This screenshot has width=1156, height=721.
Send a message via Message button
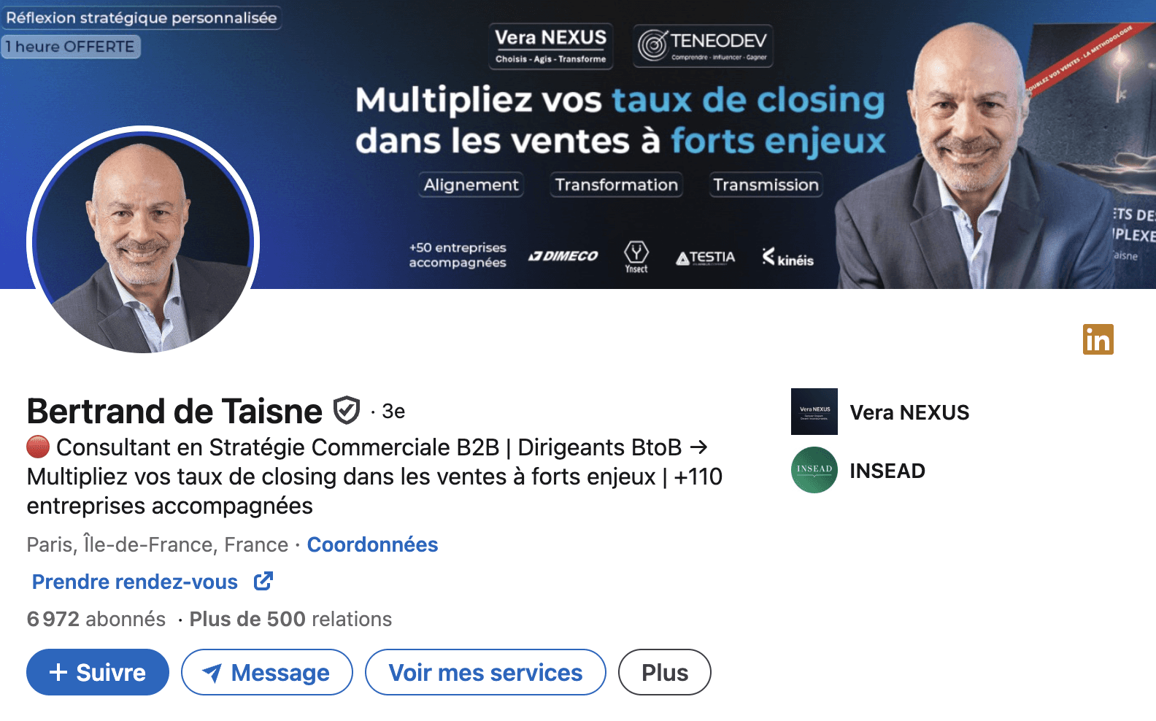[267, 672]
